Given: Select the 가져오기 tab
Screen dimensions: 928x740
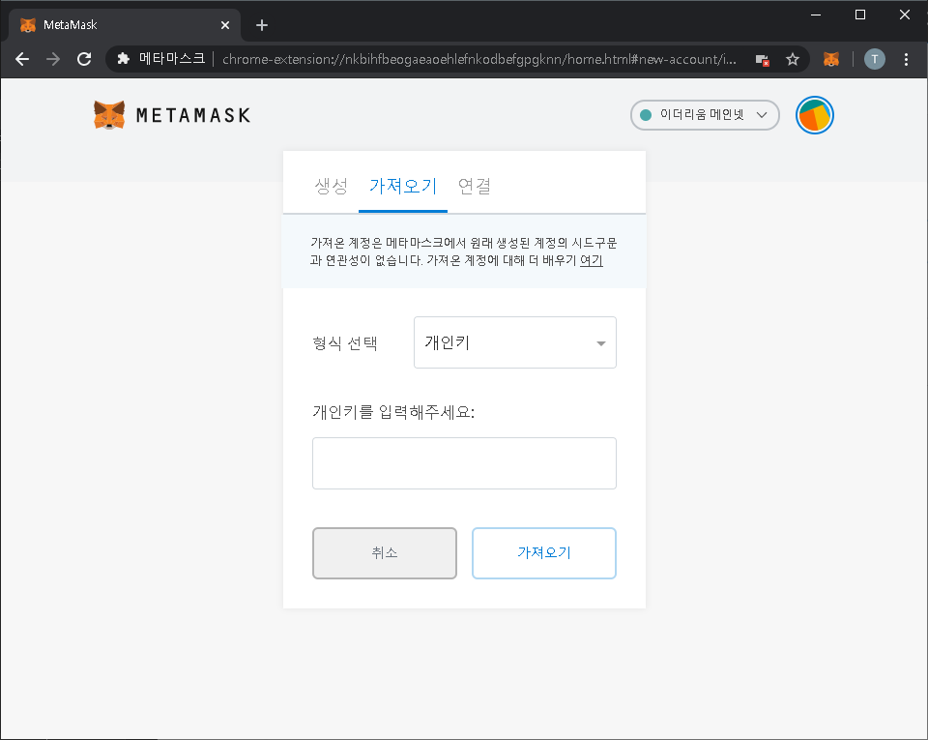Looking at the screenshot, I should click(x=403, y=186).
